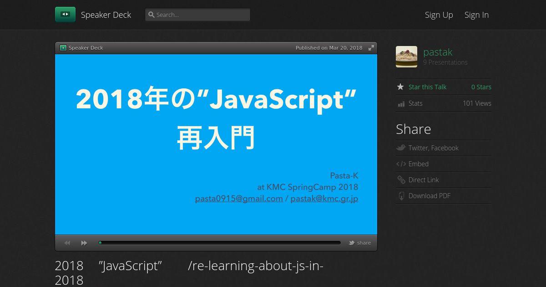
Task: Click the green Speaker Deck logo icon
Action: pos(65,15)
